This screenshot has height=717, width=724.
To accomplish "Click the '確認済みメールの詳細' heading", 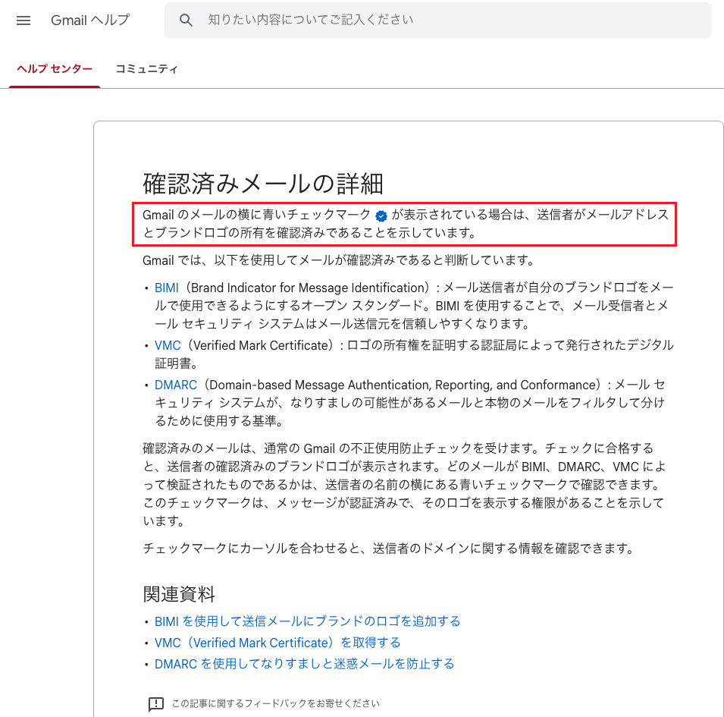I will pyautogui.click(x=263, y=184).
